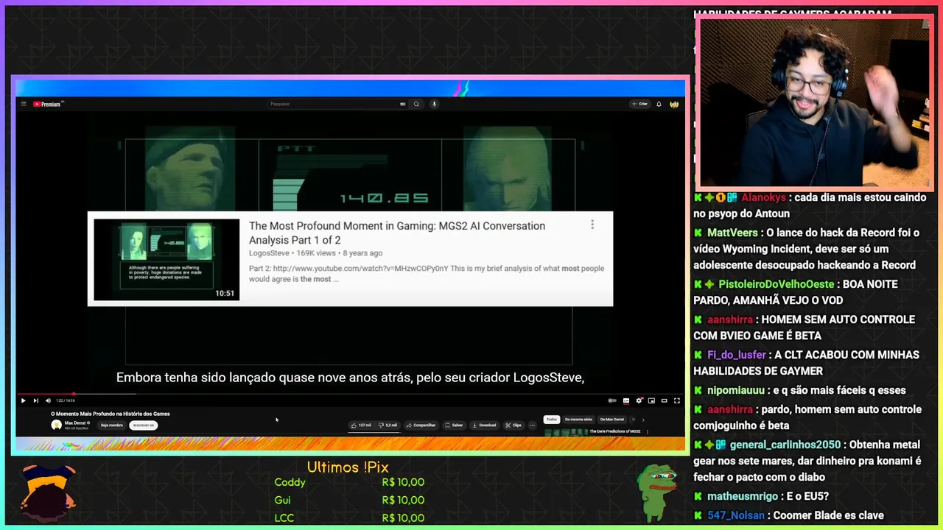Toggle subtitles captions button
The width and height of the screenshot is (943, 530).
tap(626, 400)
